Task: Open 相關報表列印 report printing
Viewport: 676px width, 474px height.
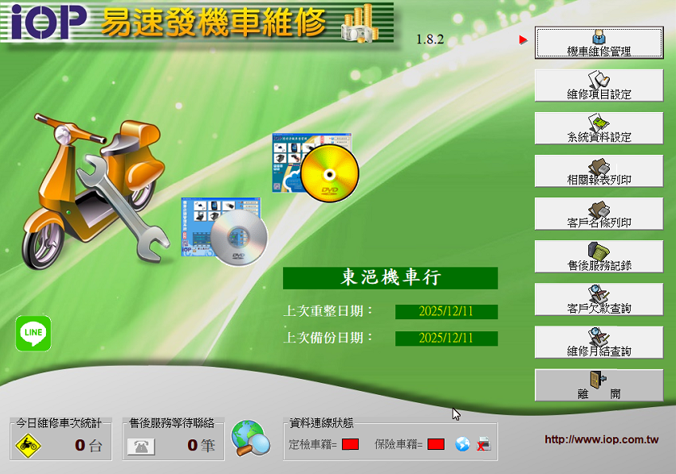Action: [x=599, y=171]
